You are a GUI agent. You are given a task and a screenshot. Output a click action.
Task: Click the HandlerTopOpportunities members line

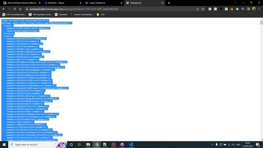click(x=32, y=114)
